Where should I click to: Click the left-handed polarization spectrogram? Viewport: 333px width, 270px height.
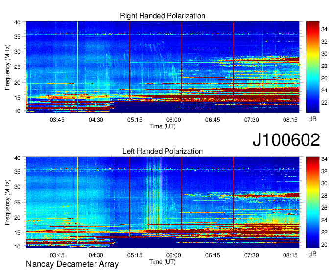(x=163, y=202)
